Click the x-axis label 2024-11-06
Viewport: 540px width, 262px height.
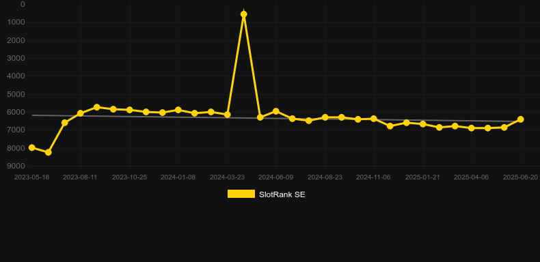[x=373, y=177]
